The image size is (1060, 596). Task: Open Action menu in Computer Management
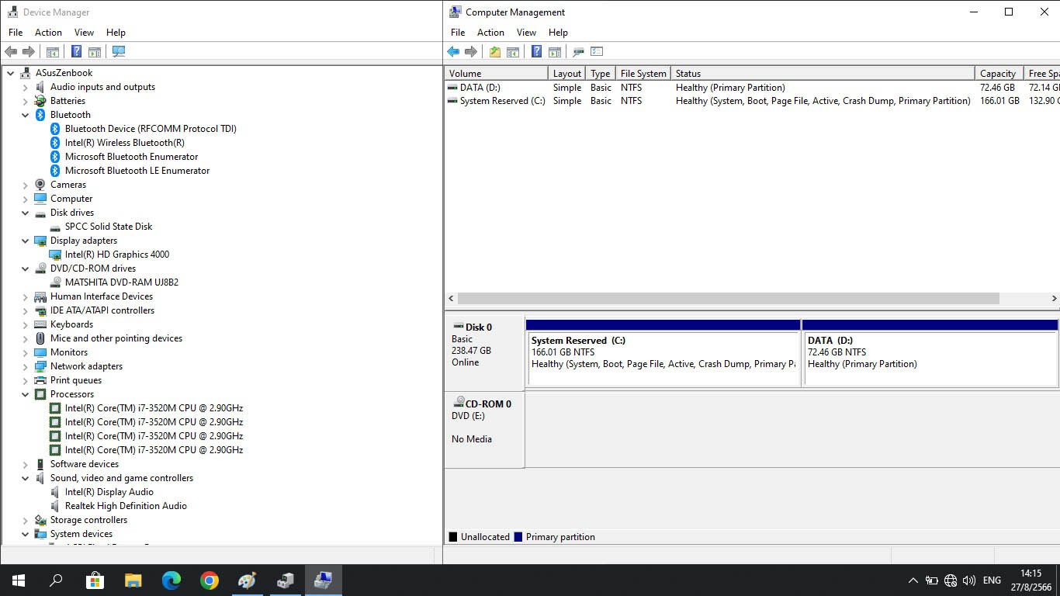[490, 33]
